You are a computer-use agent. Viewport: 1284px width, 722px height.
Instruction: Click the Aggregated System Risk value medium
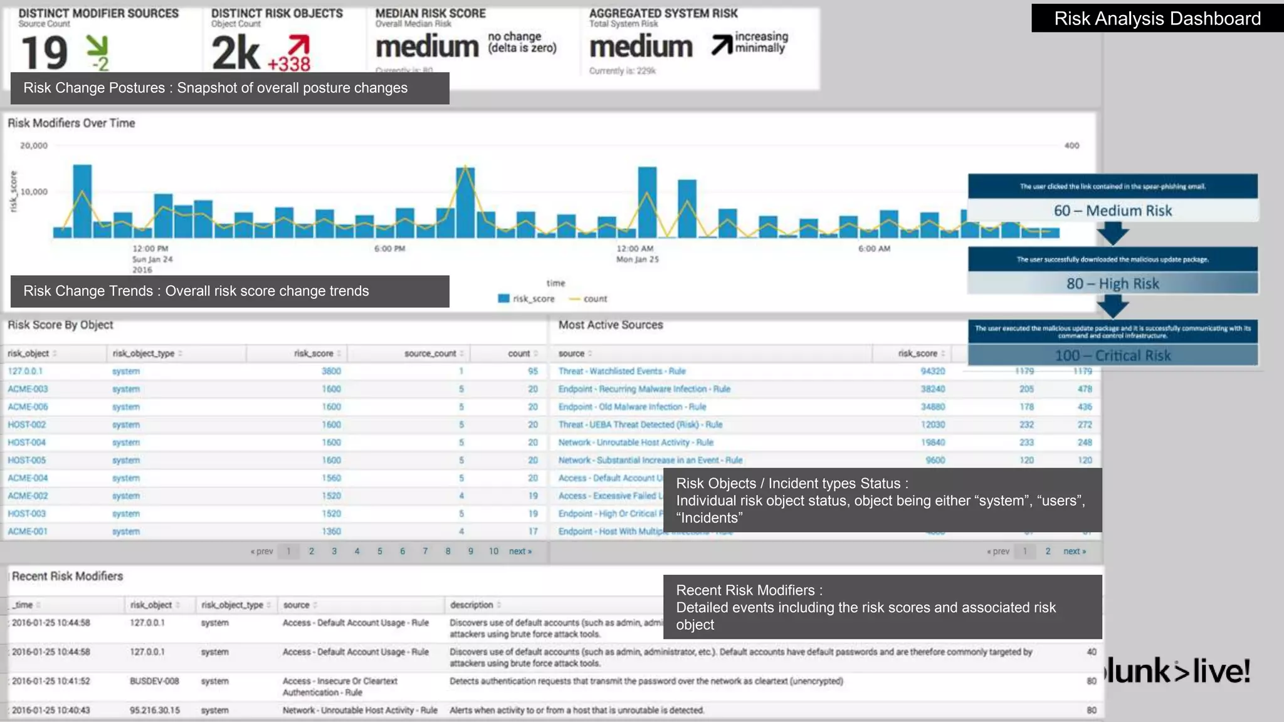[641, 47]
